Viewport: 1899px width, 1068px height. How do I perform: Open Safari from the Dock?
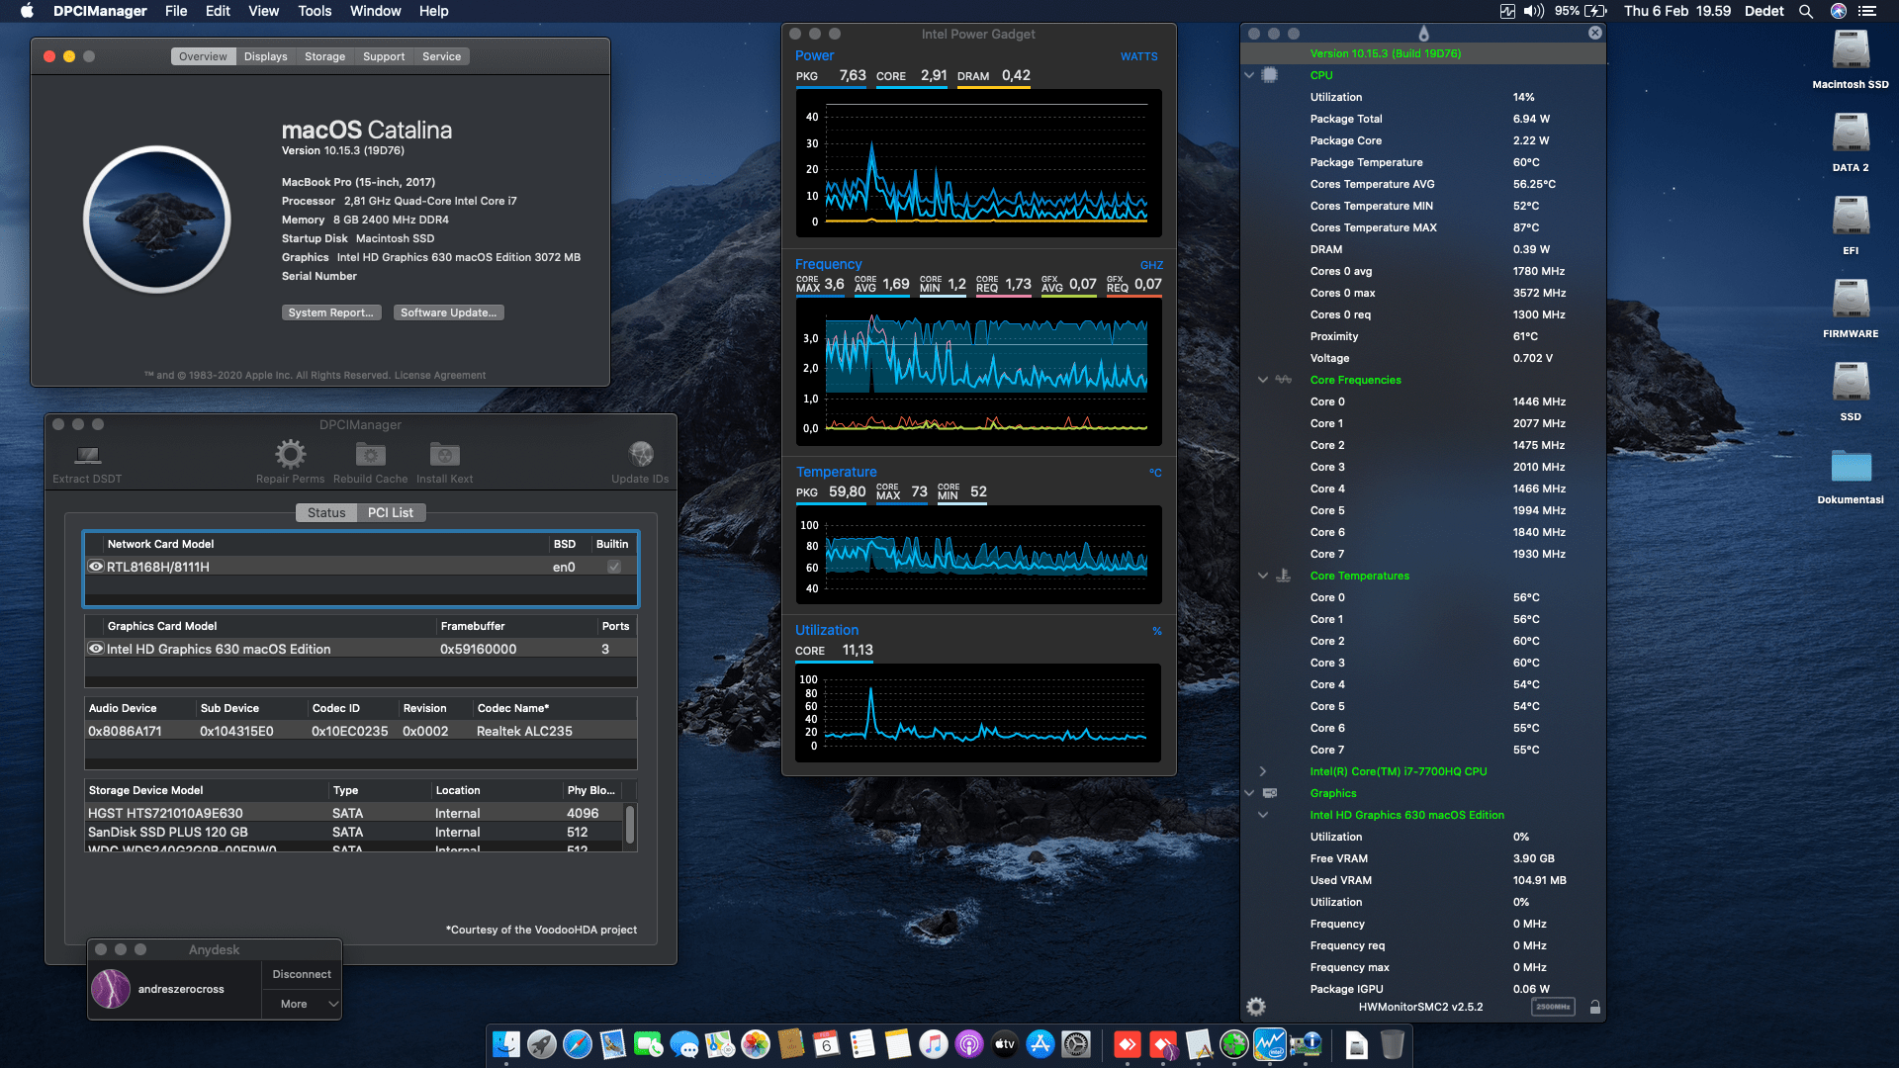[x=578, y=1044]
